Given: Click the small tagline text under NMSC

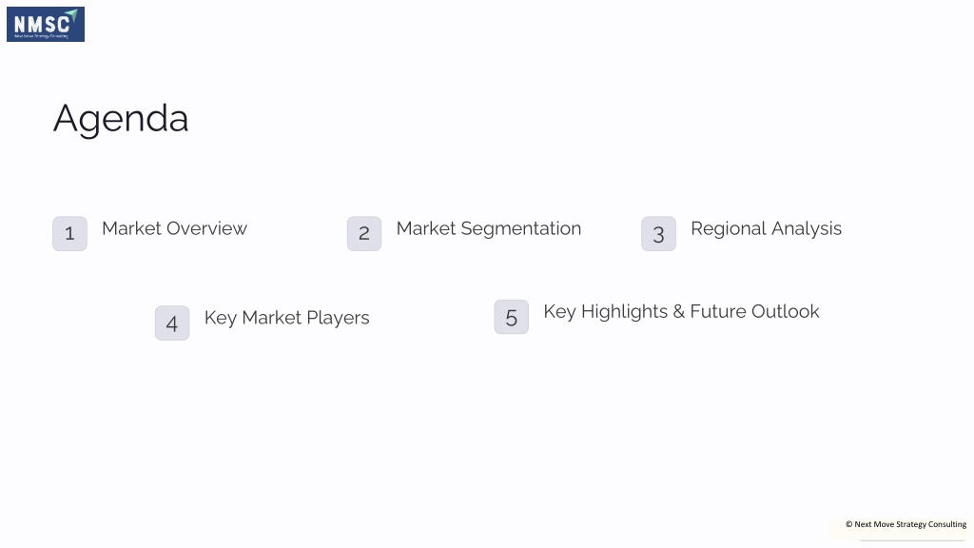Looking at the screenshot, I should coord(41,36).
